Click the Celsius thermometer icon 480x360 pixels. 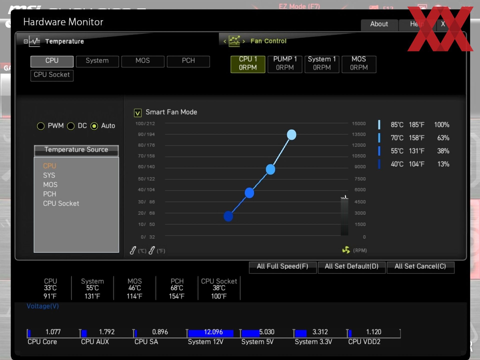pyautogui.click(x=133, y=250)
